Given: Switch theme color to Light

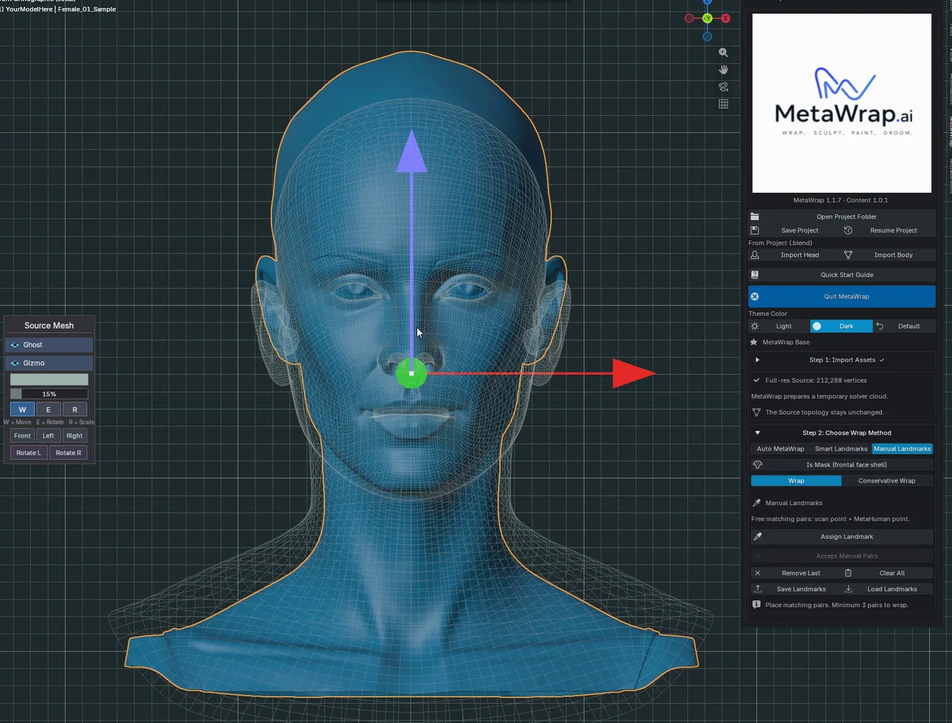Looking at the screenshot, I should 779,327.
